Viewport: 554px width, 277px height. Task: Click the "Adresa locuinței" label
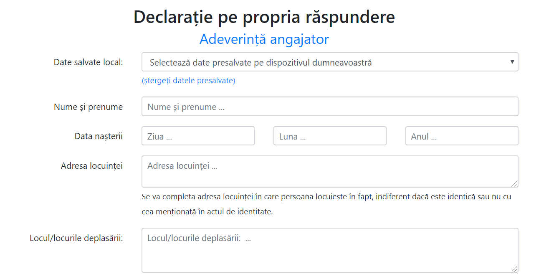[92, 165]
